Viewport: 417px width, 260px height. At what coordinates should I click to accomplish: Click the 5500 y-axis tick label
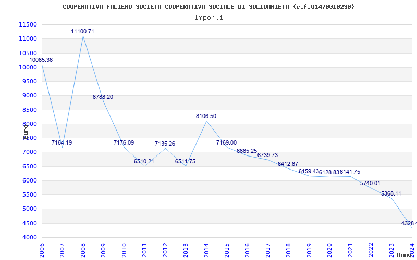29,194
